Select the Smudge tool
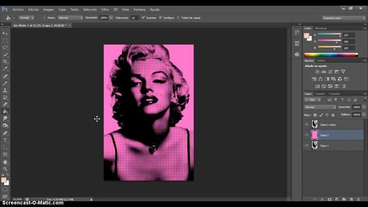The image size is (368, 207). [x=5, y=118]
